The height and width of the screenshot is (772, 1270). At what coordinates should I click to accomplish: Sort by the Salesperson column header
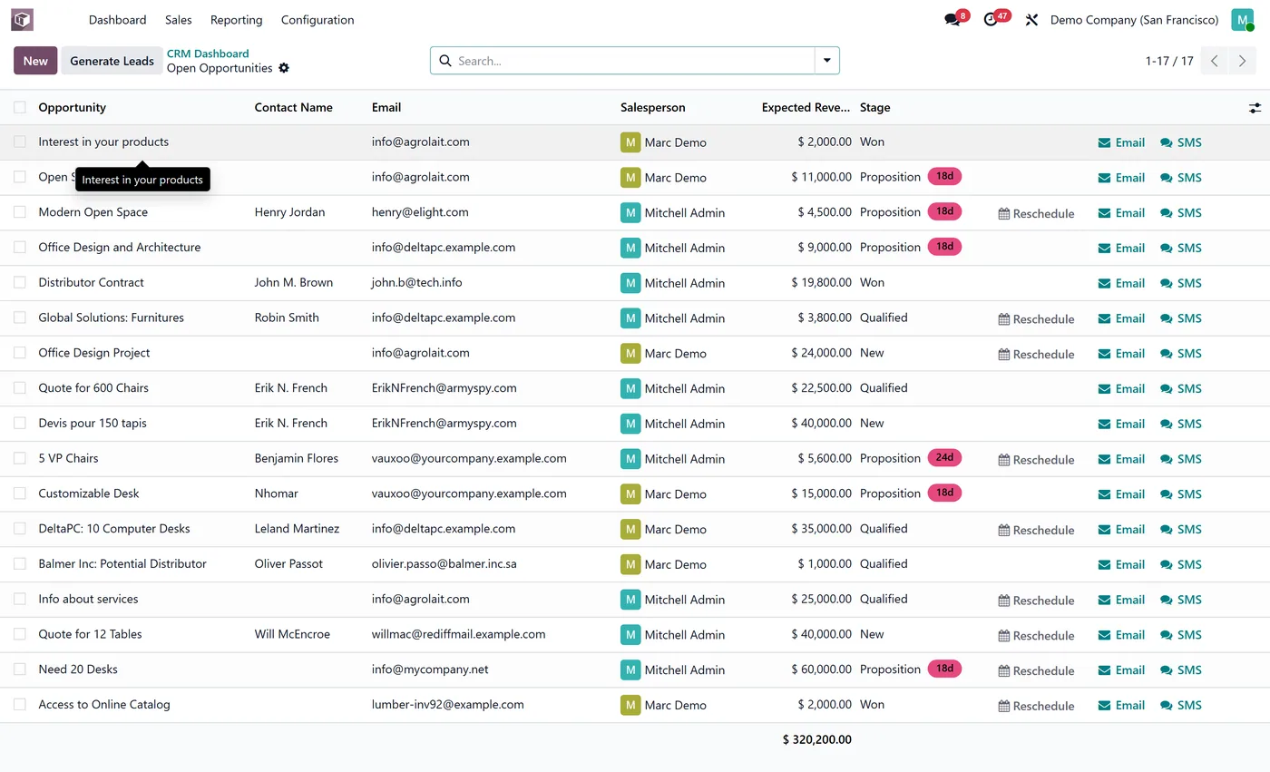click(x=653, y=107)
